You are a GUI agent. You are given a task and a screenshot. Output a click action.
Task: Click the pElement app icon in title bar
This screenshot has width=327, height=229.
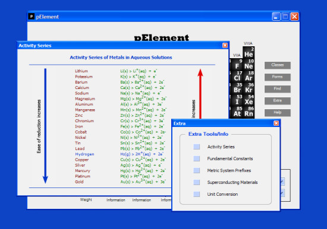tap(32, 17)
